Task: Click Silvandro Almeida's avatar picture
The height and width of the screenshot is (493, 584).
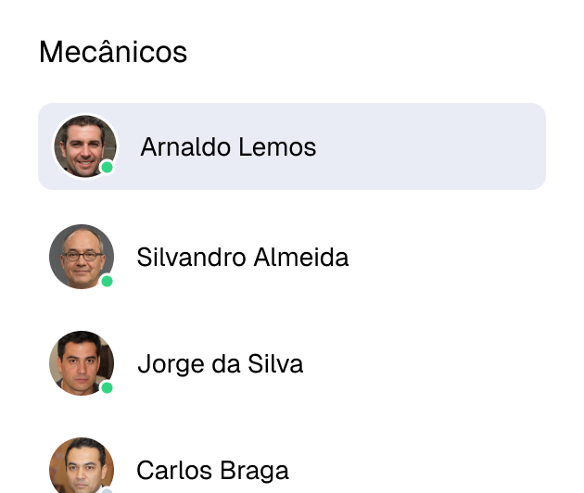Action: pos(81,256)
